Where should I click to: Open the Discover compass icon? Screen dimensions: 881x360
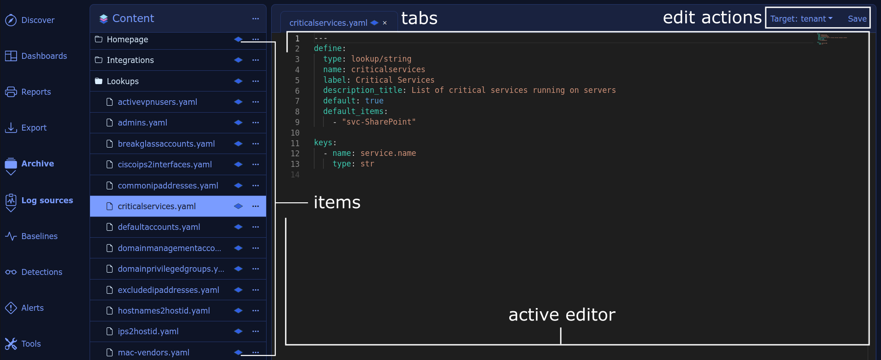point(11,20)
